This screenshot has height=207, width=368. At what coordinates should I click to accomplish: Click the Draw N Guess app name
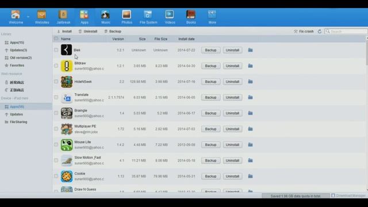click(x=85, y=189)
